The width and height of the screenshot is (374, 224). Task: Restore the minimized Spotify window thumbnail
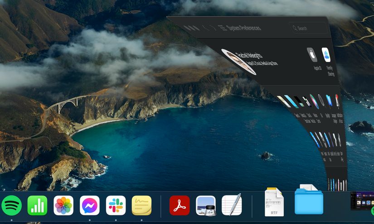(x=362, y=200)
